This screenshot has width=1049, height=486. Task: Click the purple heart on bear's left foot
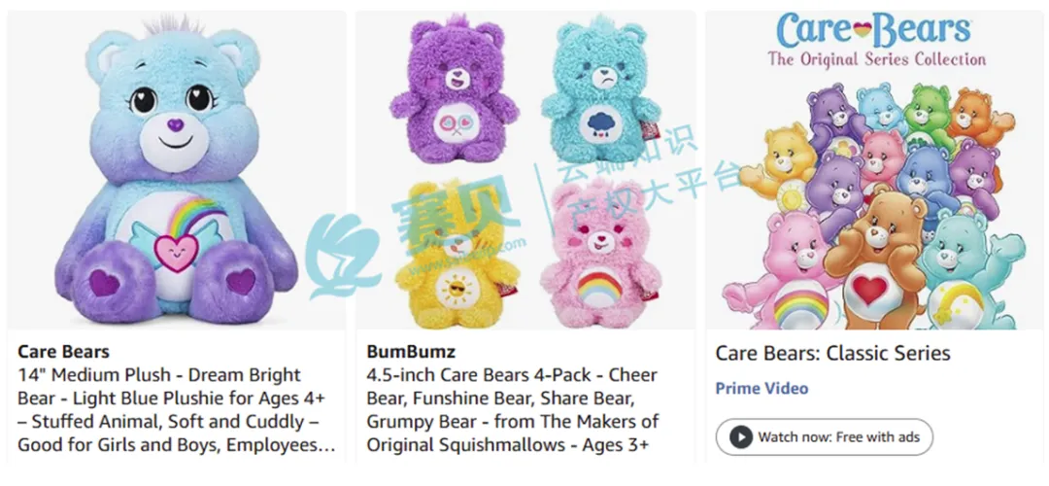click(x=241, y=281)
